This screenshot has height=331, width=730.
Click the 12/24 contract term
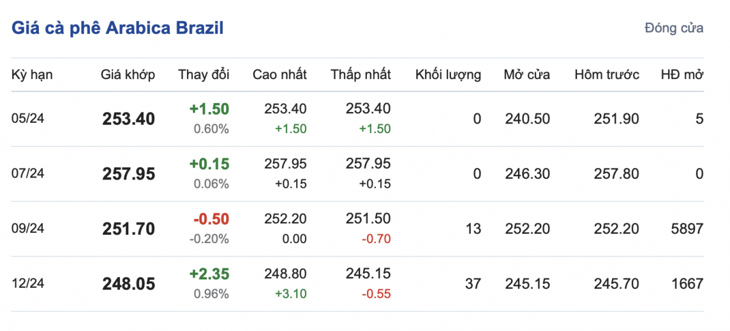(x=28, y=283)
